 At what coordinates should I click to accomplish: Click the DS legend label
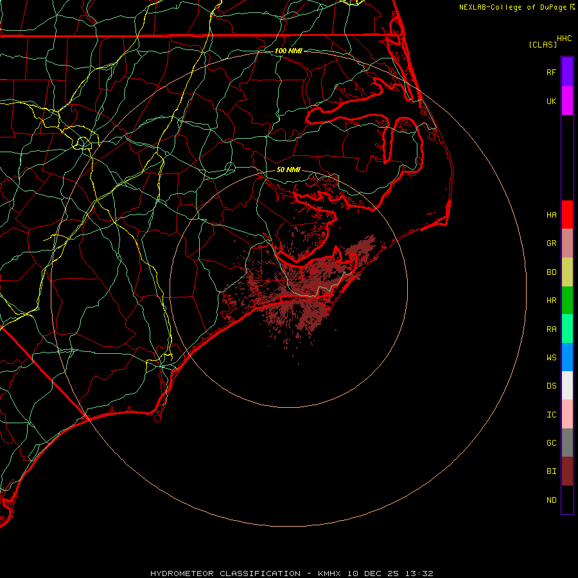[551, 386]
